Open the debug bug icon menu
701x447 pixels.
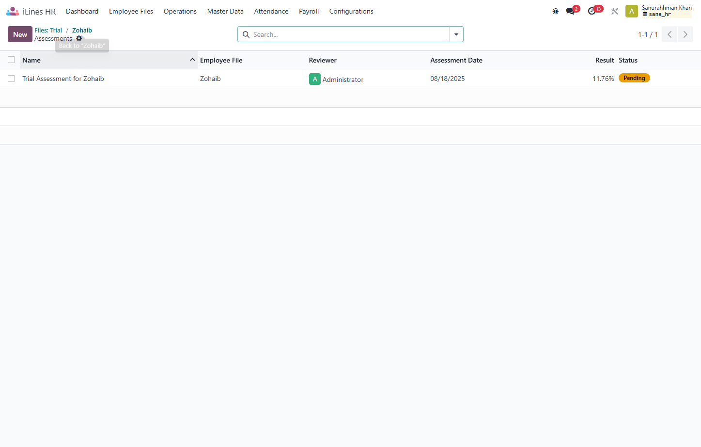coord(556,11)
